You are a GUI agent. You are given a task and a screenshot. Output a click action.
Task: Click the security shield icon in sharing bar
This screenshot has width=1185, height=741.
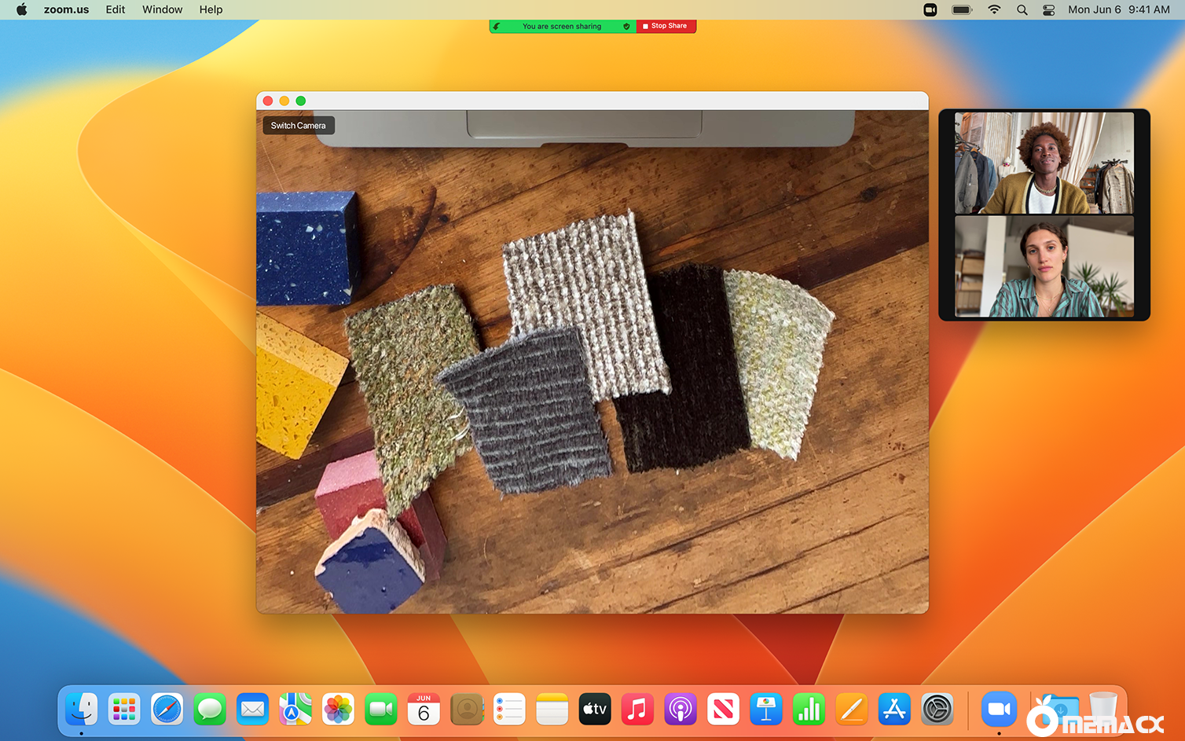click(626, 26)
